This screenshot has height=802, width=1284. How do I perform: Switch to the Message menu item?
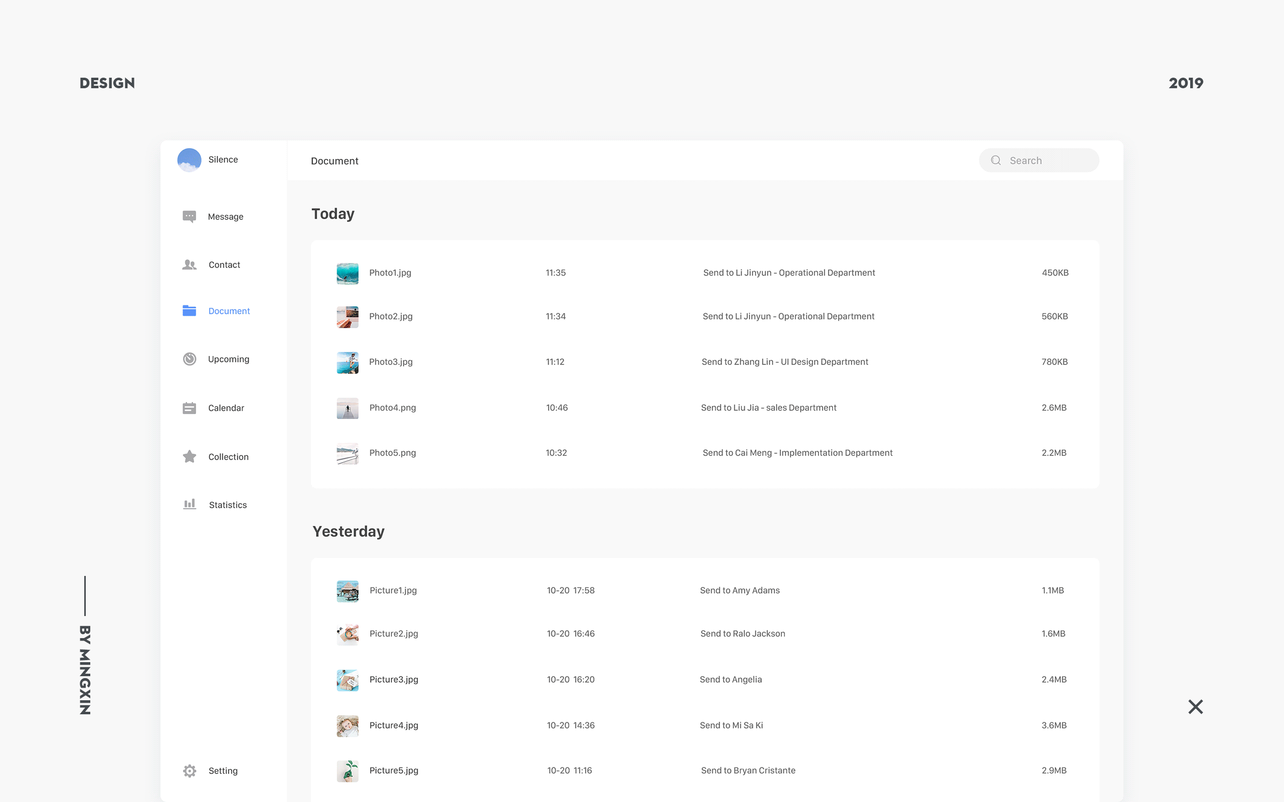coord(226,217)
